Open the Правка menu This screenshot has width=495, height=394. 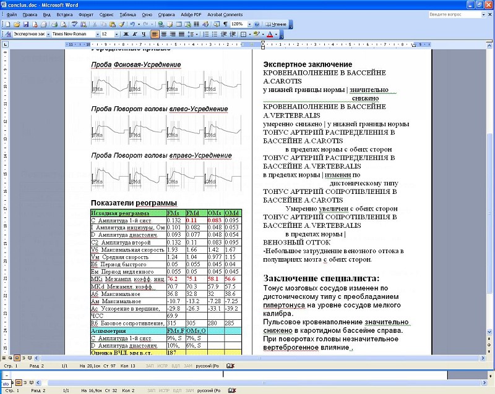coord(30,14)
